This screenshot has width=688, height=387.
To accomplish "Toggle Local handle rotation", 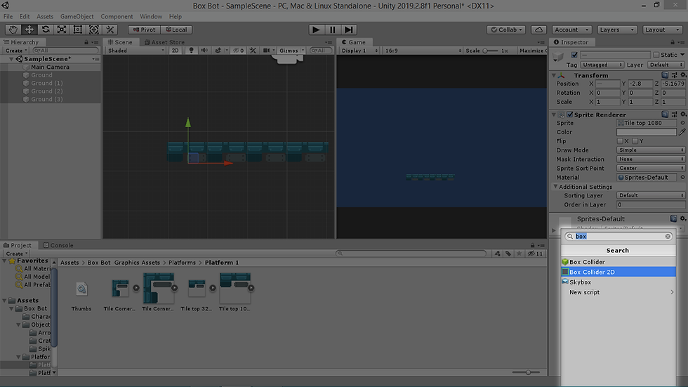I will (x=177, y=29).
